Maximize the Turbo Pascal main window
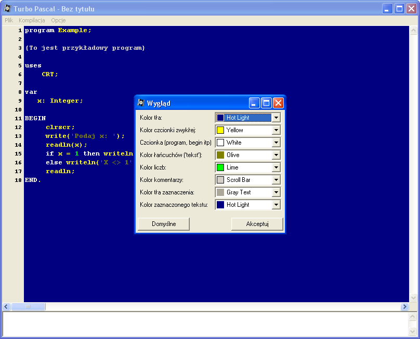Screen dimensions: 420x339 coord(399,9)
